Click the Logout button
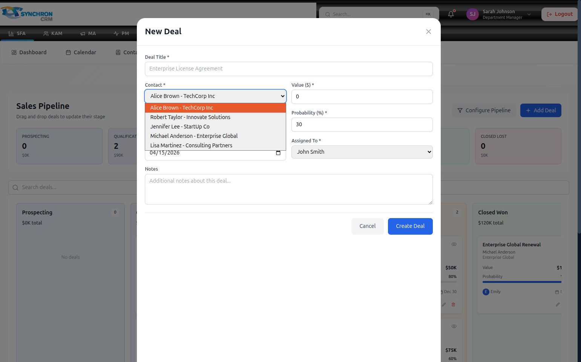Viewport: 581px width, 362px height. (560, 14)
